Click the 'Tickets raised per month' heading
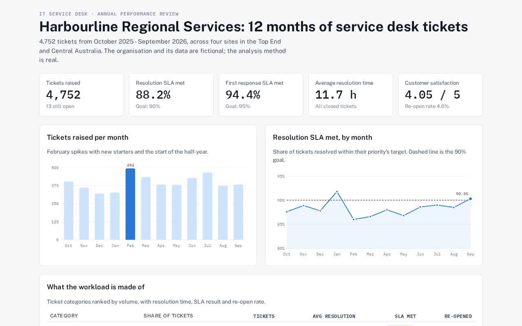Viewport: 522px width, 326px height. pos(88,137)
